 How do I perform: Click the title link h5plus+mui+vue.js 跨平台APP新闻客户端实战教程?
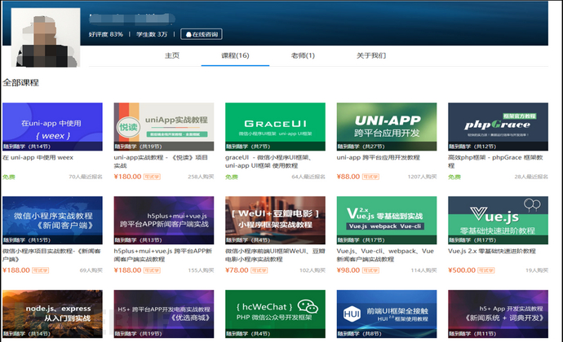(163, 255)
